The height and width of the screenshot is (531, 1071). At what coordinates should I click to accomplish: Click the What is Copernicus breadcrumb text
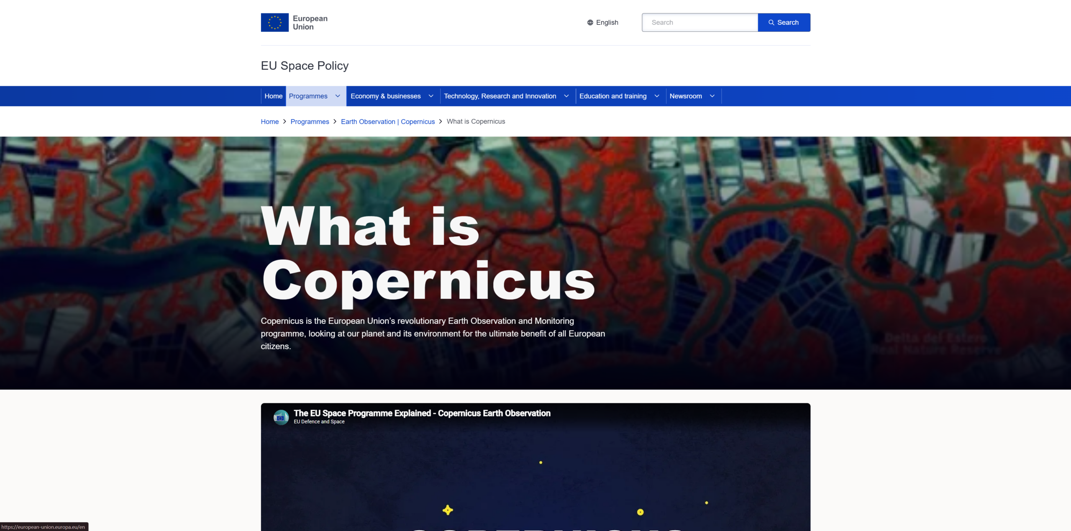tap(476, 122)
